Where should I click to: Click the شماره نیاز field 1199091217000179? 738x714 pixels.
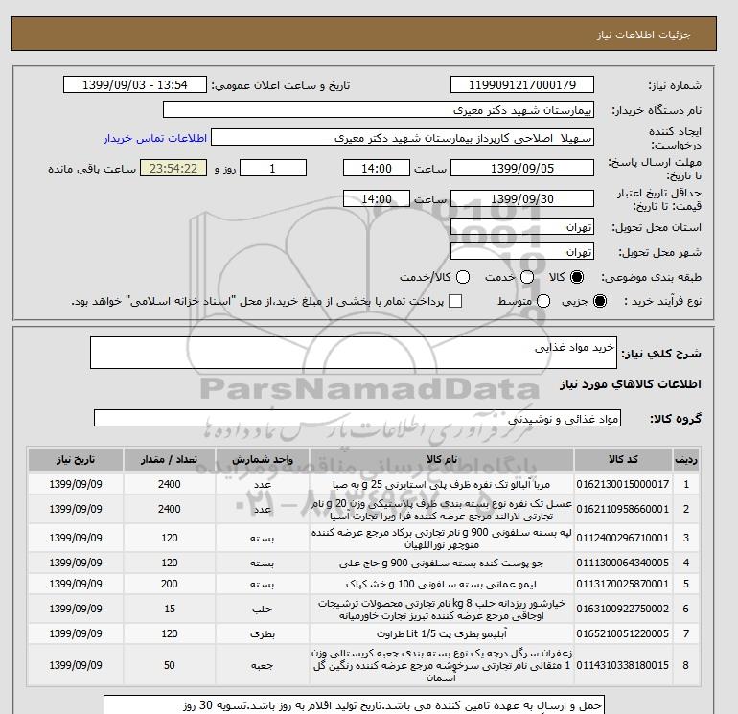[522, 84]
